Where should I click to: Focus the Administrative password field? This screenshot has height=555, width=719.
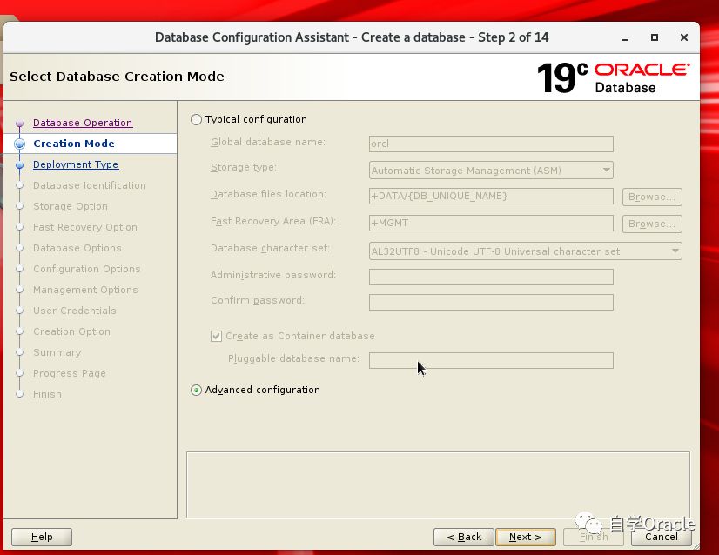coord(491,277)
